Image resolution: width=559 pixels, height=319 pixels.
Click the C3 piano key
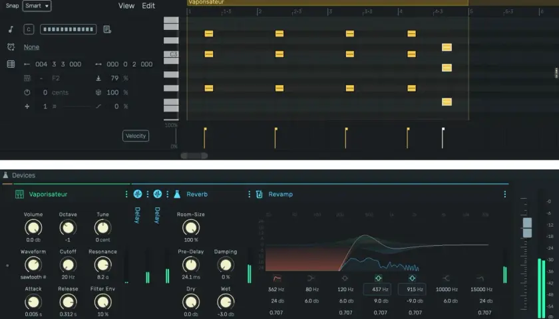(171, 54)
